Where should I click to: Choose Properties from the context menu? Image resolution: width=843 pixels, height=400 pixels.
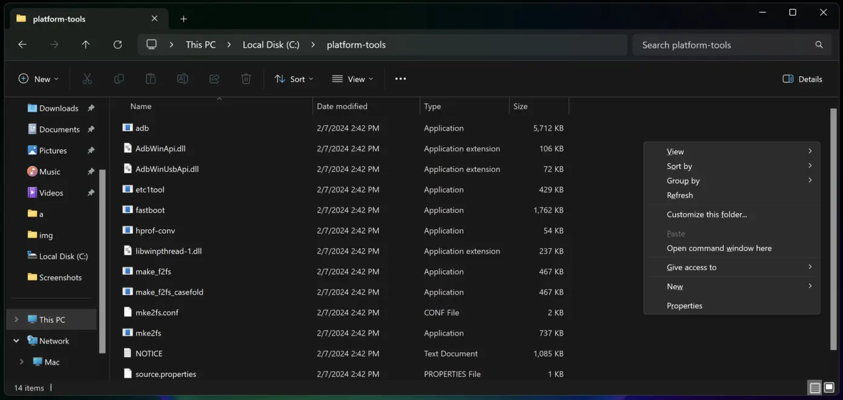coord(684,306)
